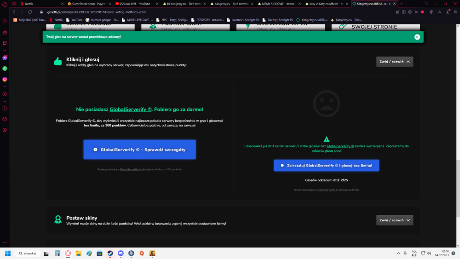Open Discord from the taskbar
460x259 pixels.
pyautogui.click(x=121, y=253)
